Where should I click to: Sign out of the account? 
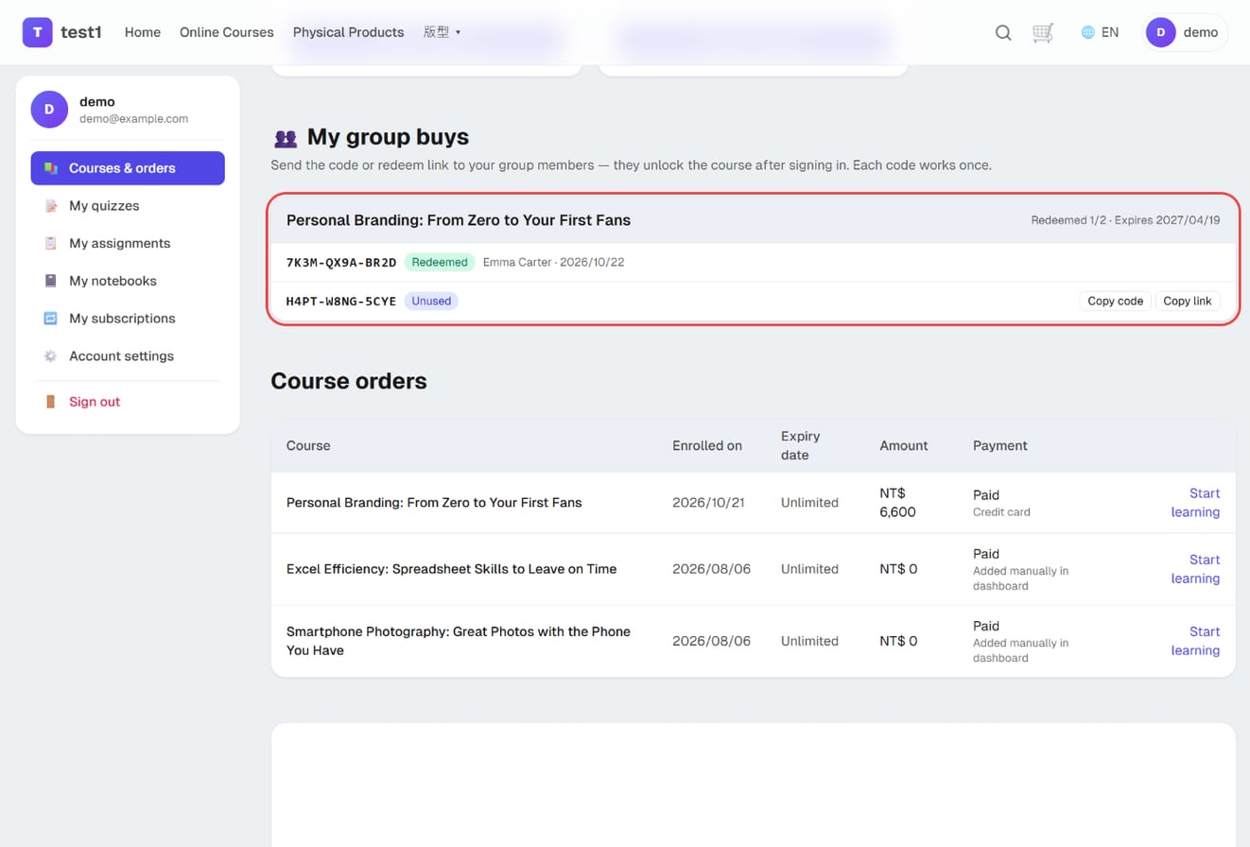point(128,402)
